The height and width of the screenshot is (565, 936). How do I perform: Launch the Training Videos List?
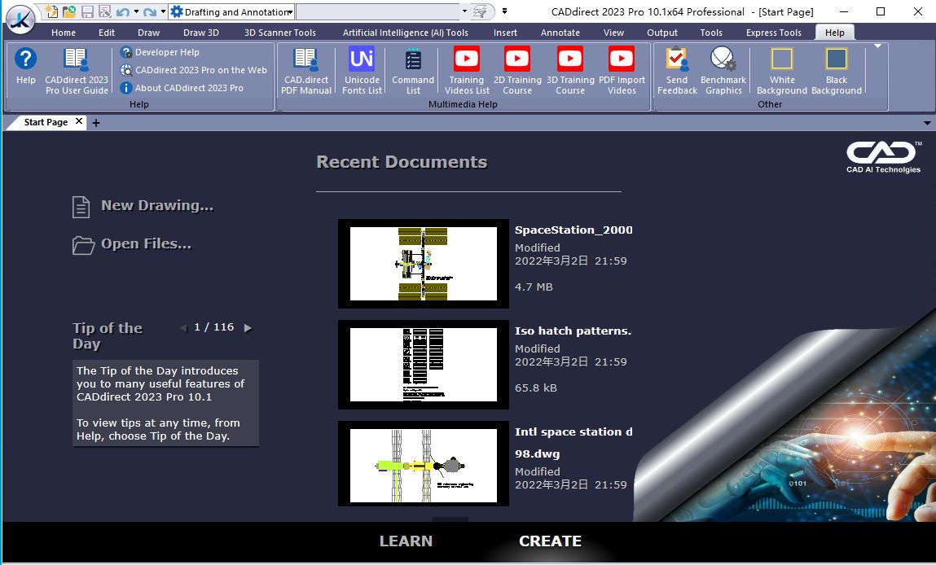click(x=467, y=69)
